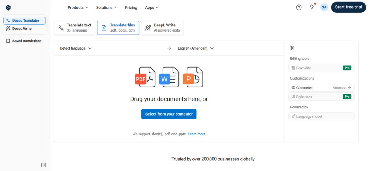Click the DeepL logo icon
The height and width of the screenshot is (171, 376).
click(x=8, y=7)
